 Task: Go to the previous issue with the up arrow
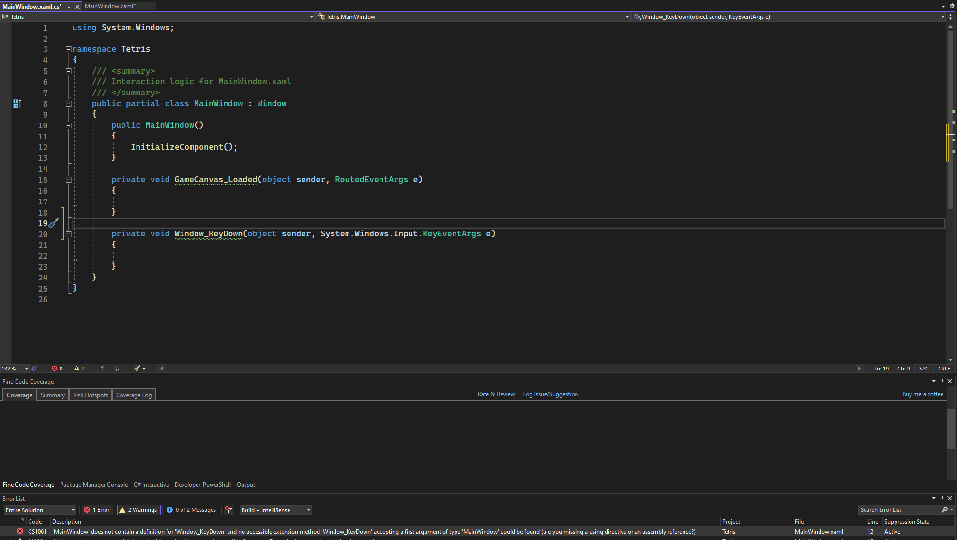click(103, 369)
